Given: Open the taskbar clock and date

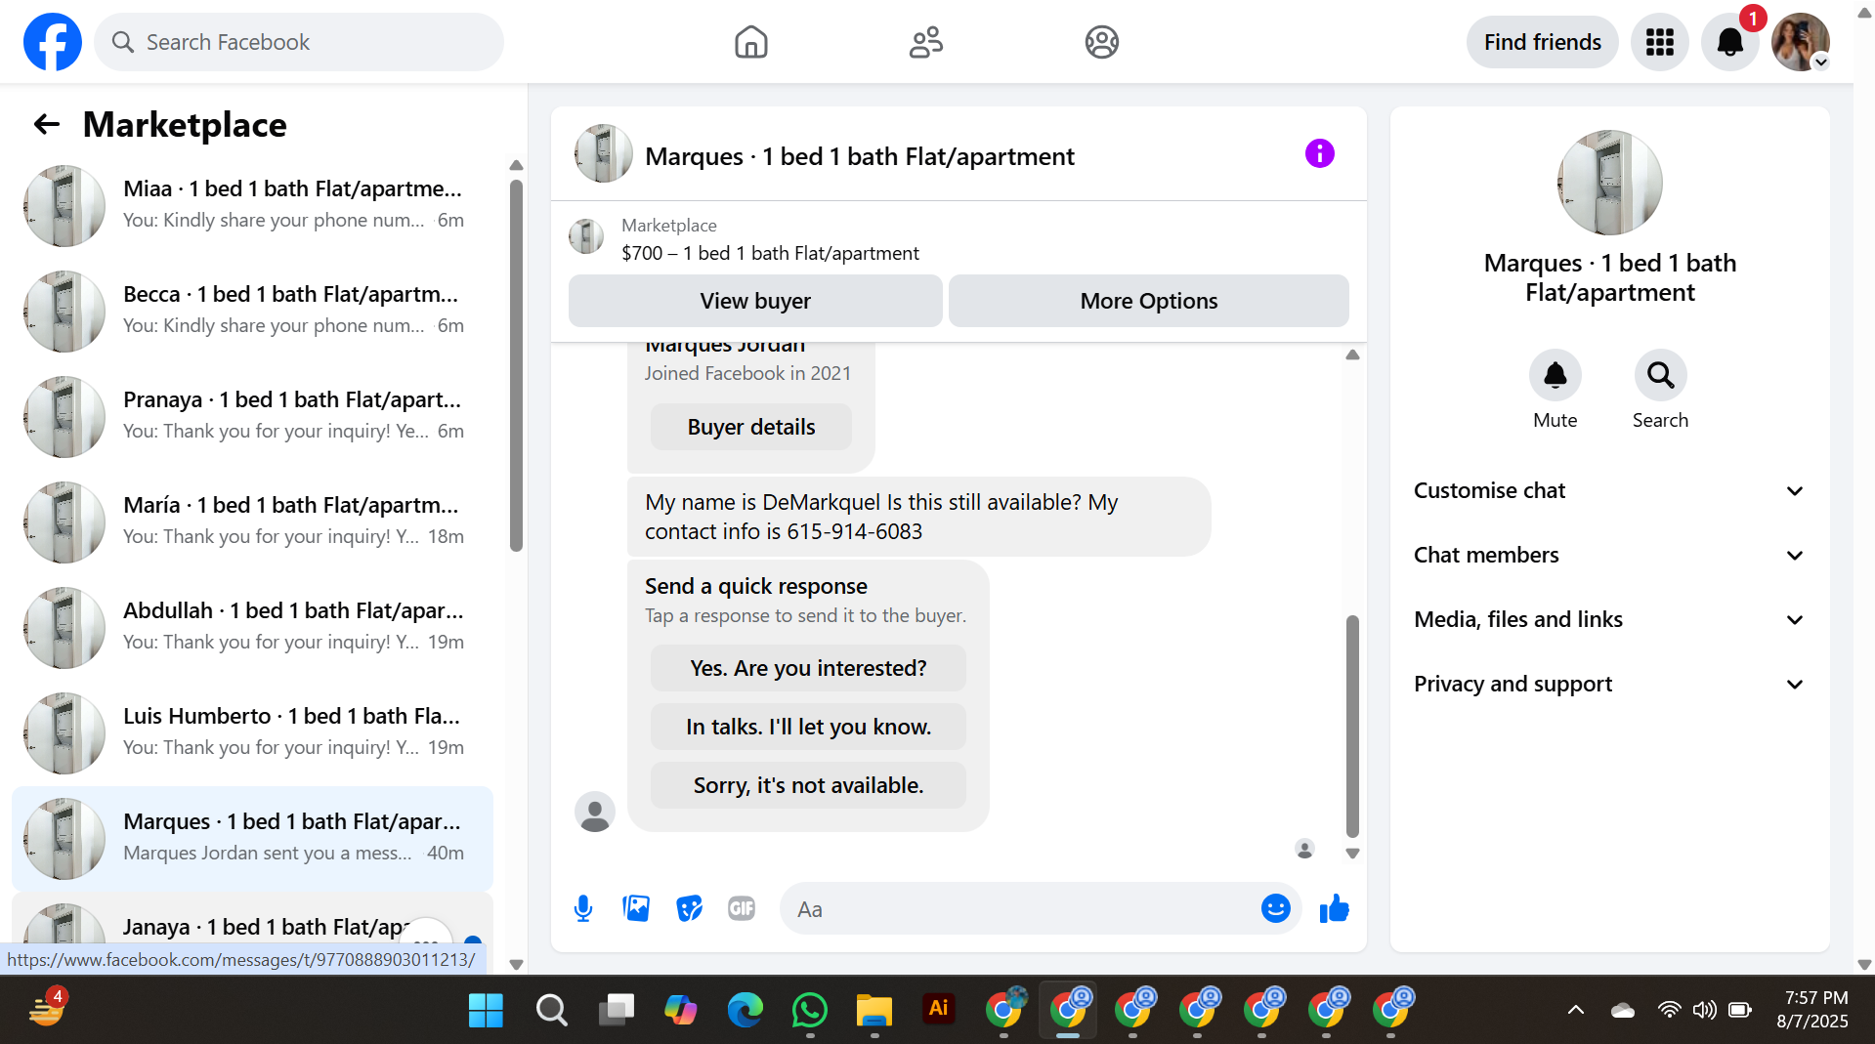Looking at the screenshot, I should (1813, 1010).
